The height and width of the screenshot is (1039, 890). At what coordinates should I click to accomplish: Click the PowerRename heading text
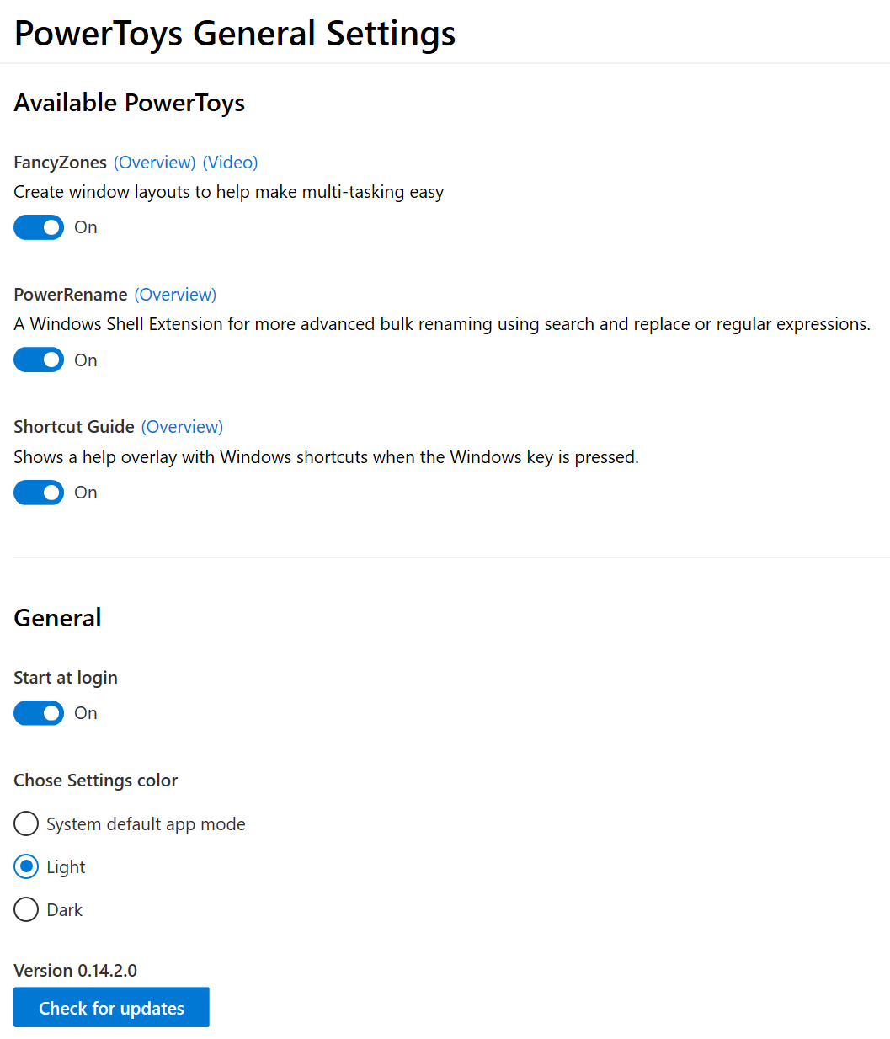tap(71, 294)
